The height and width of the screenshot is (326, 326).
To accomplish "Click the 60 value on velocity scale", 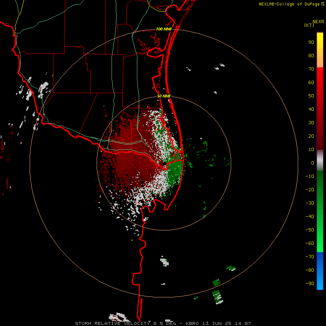I will point(311,83).
